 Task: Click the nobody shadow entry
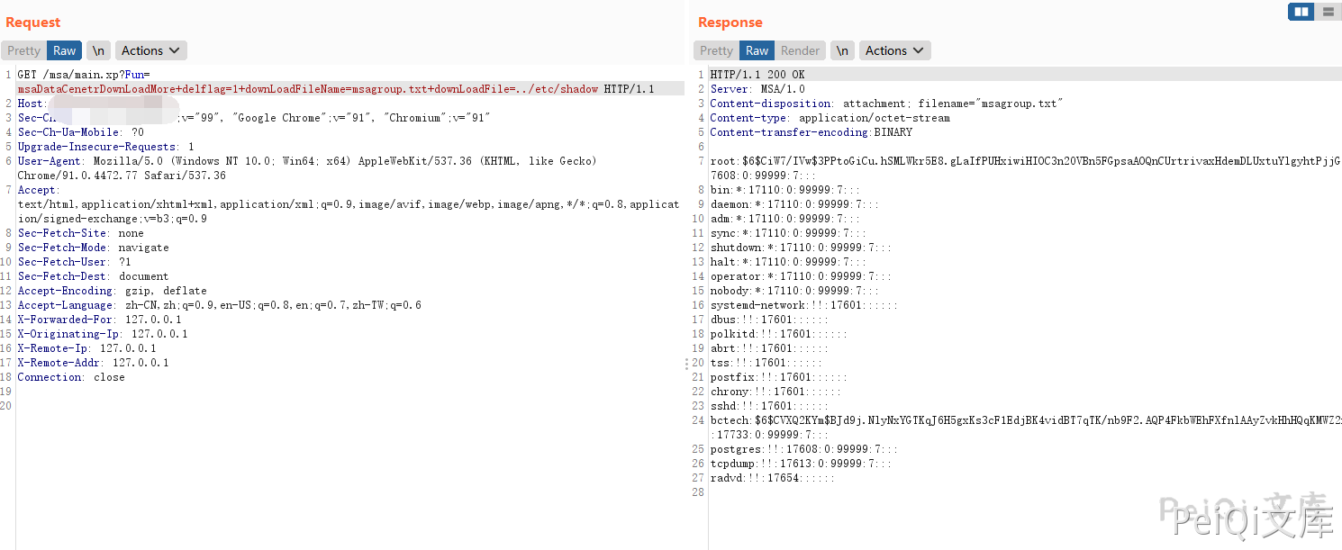[794, 291]
